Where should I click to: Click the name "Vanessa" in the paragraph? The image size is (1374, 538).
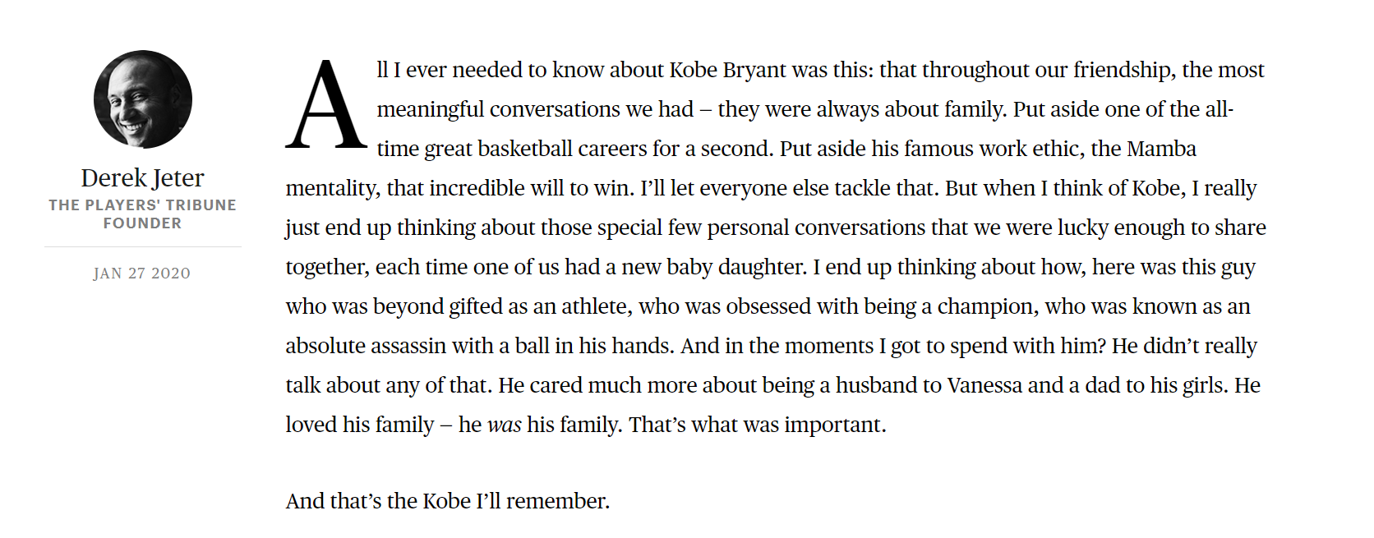tap(983, 385)
